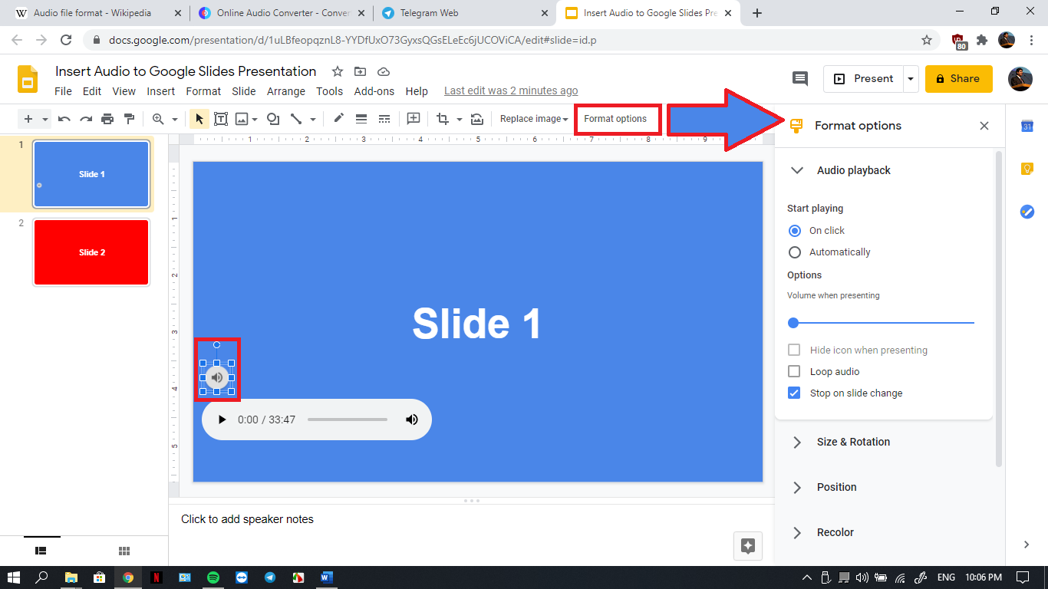Collapse the Audio playback section

[x=796, y=170]
